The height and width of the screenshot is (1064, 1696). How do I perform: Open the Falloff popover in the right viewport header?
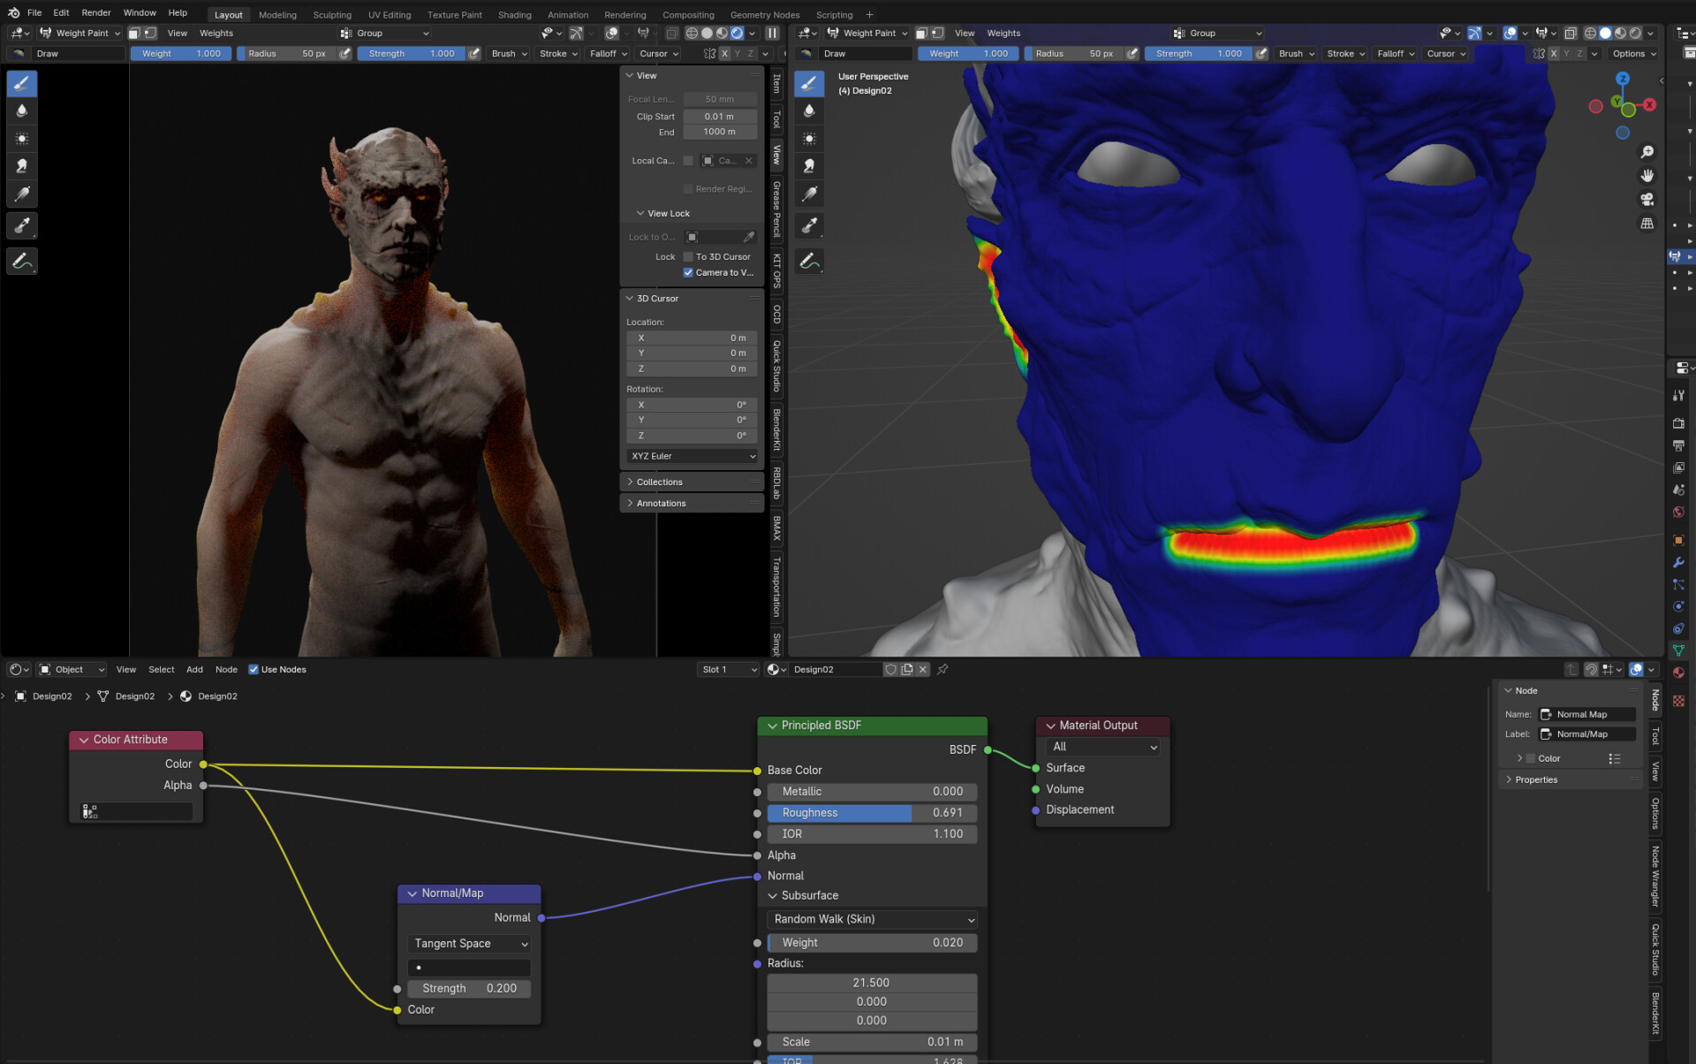coord(1395,53)
